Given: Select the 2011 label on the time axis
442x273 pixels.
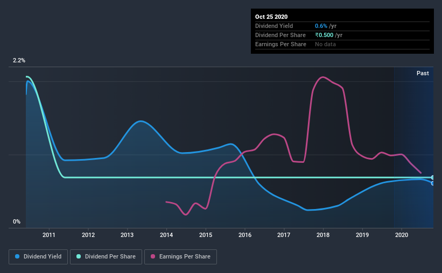Looking at the screenshot, I should point(49,235).
